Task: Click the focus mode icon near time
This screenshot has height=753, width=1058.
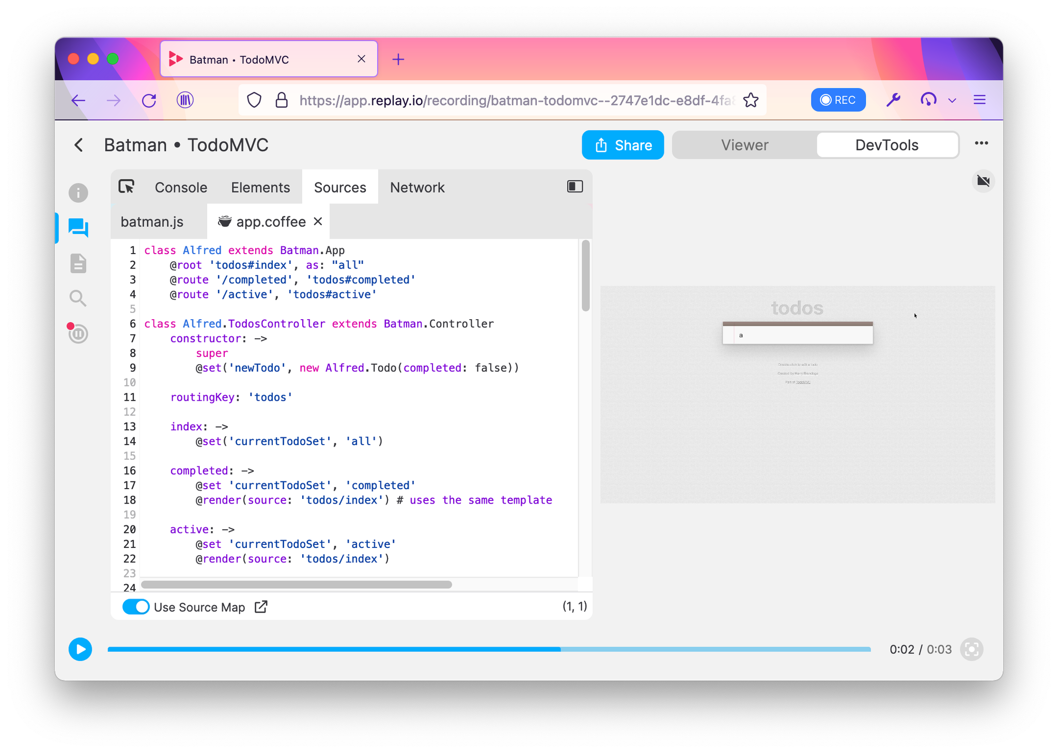Action: 971,649
